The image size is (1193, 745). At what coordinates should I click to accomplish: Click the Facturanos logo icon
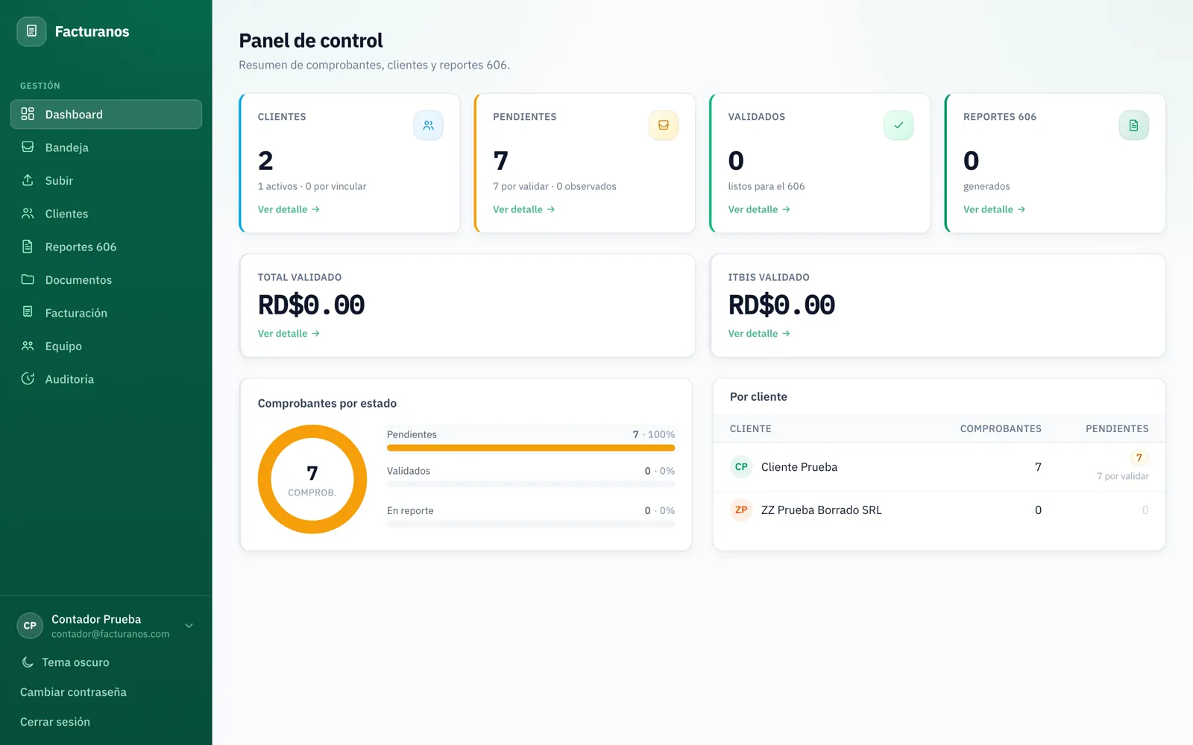click(31, 31)
